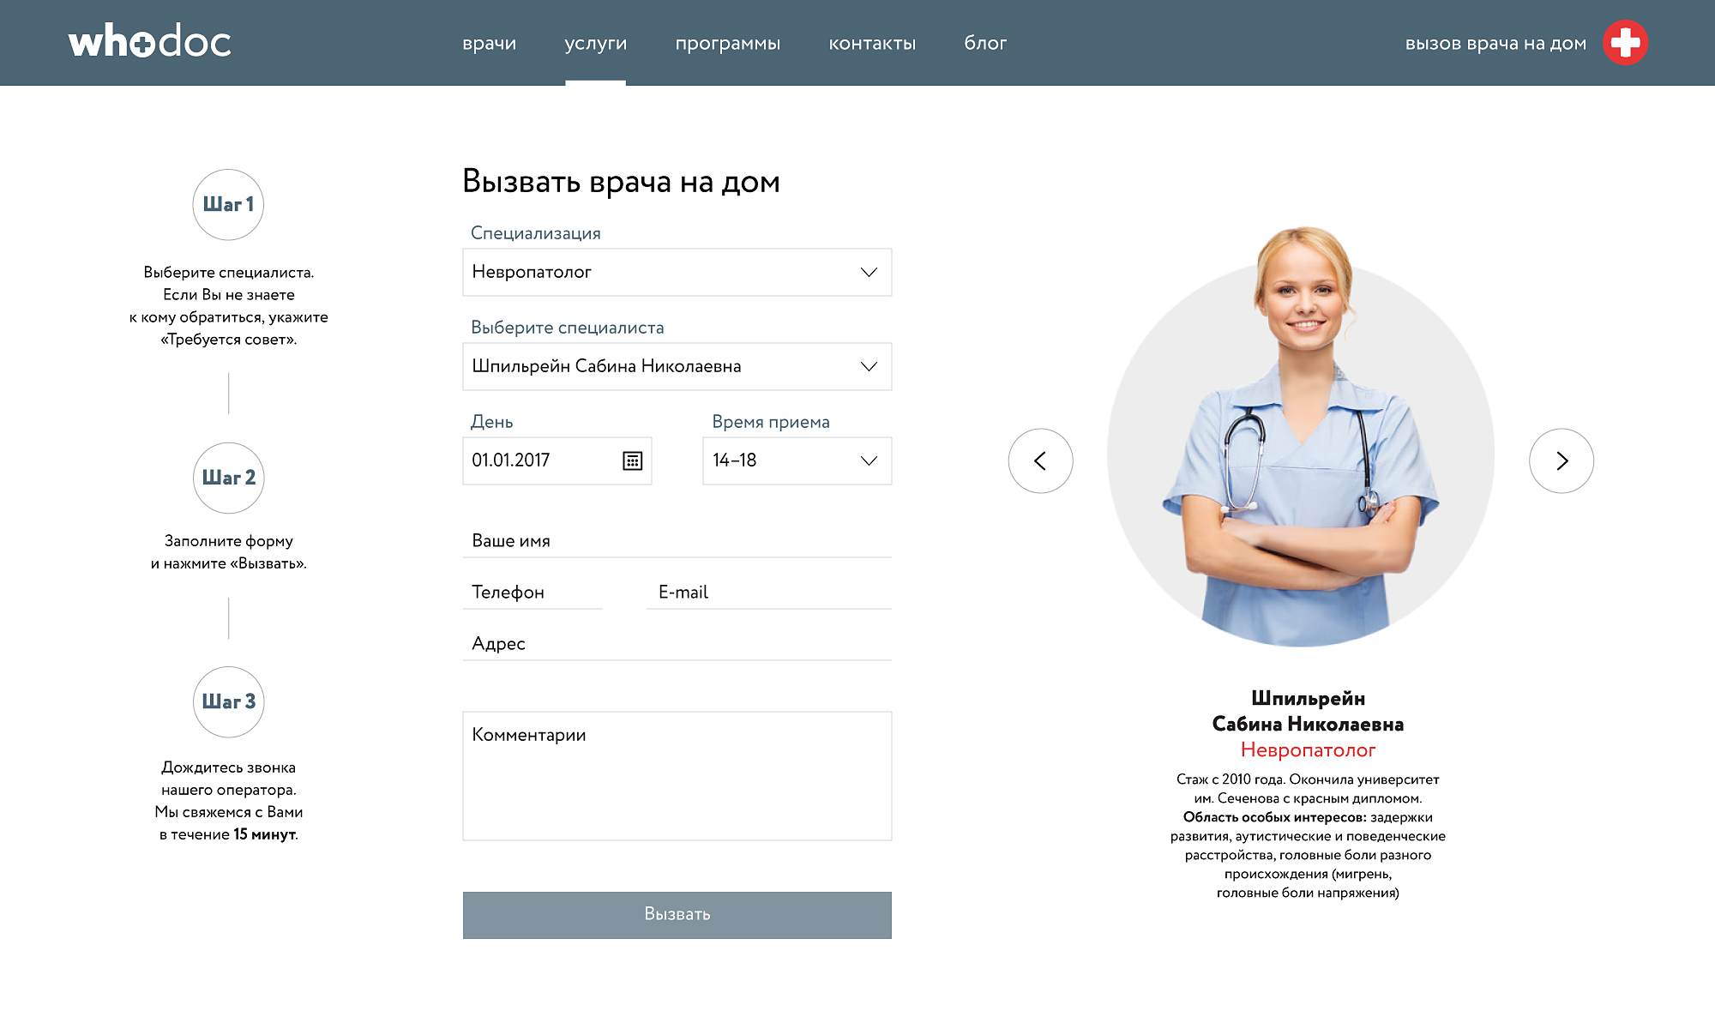Open the Время приема dropdown

[x=797, y=460]
